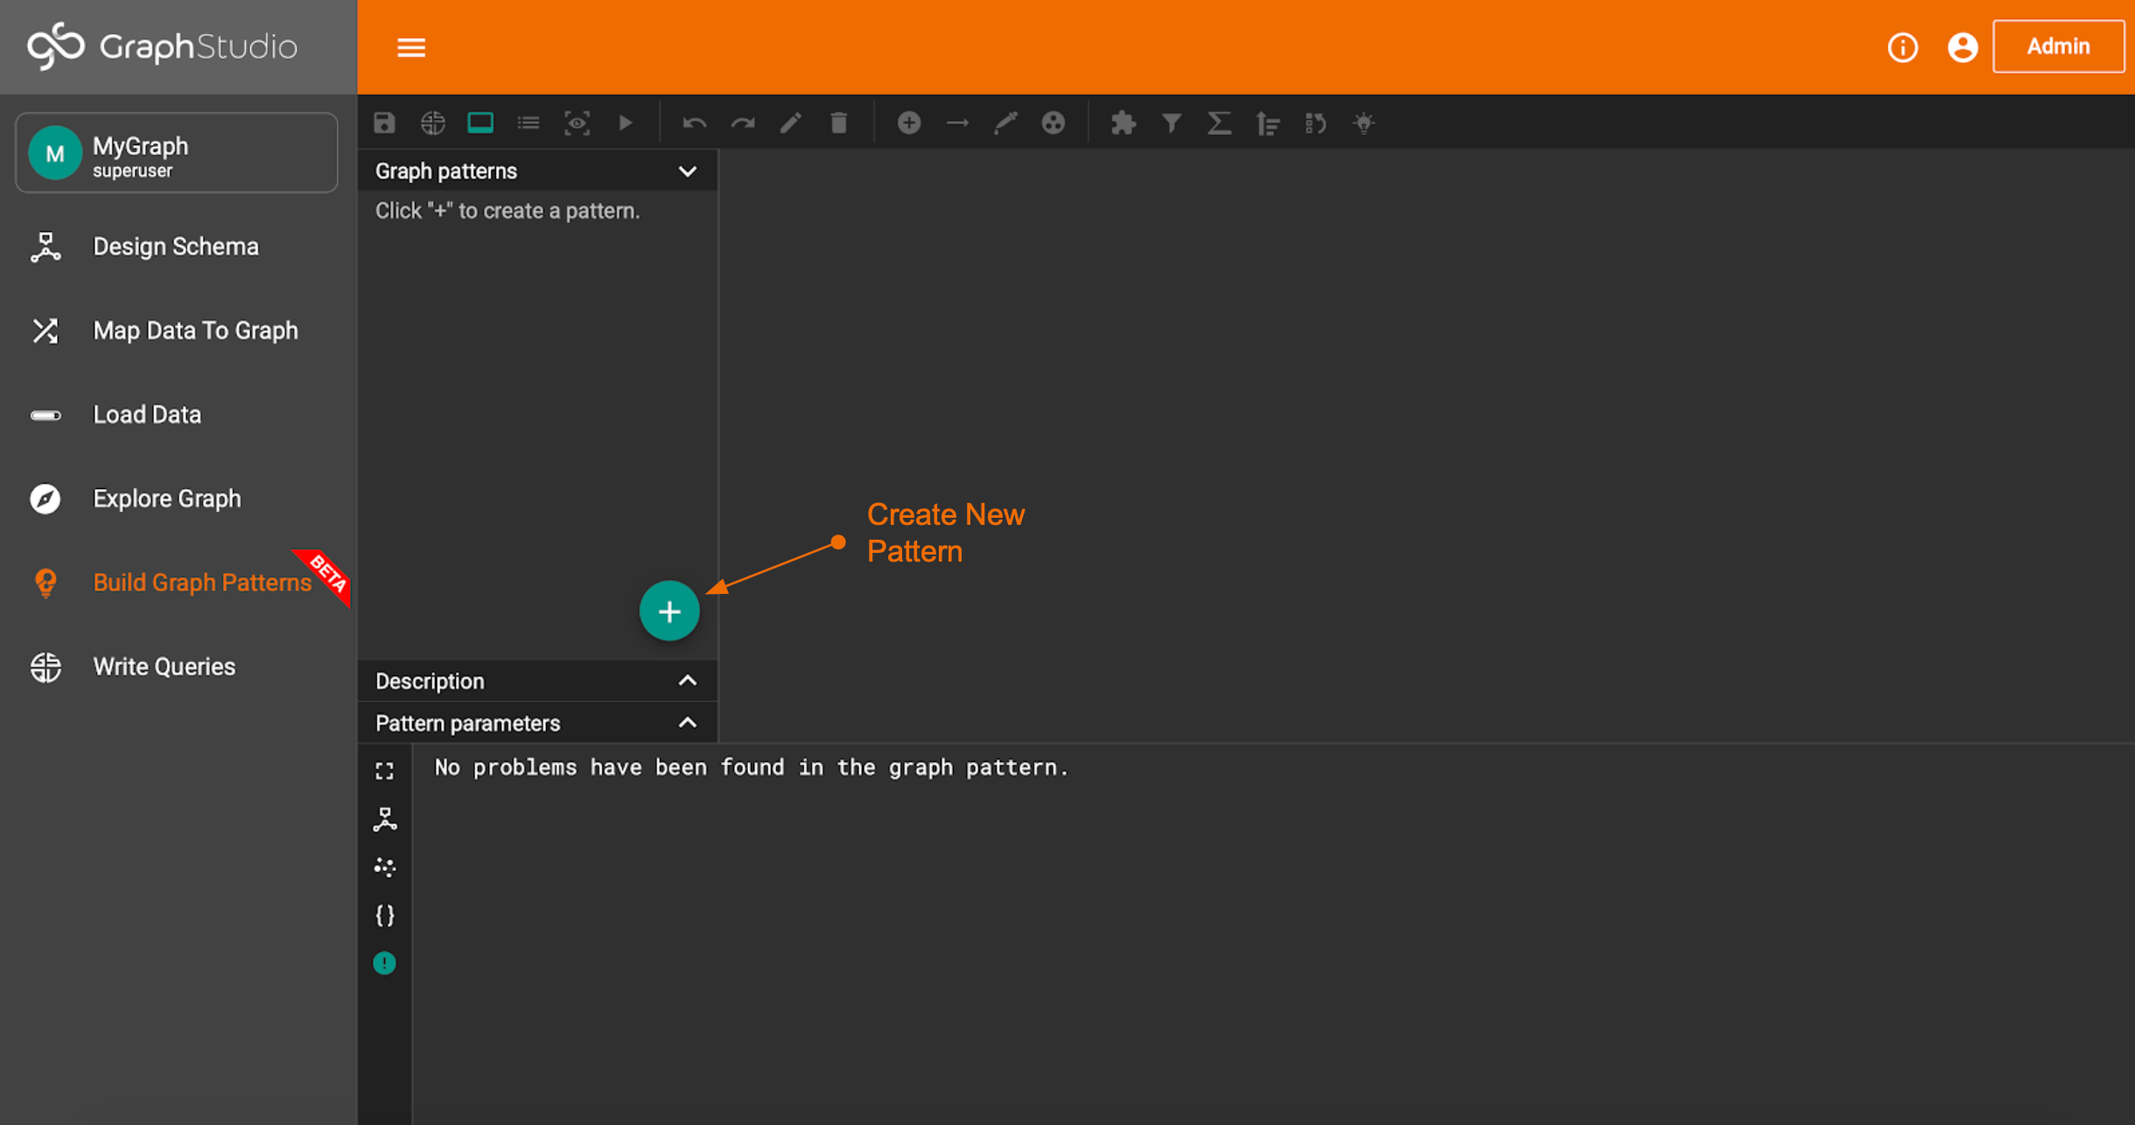Go to Write Queries page

tap(164, 667)
